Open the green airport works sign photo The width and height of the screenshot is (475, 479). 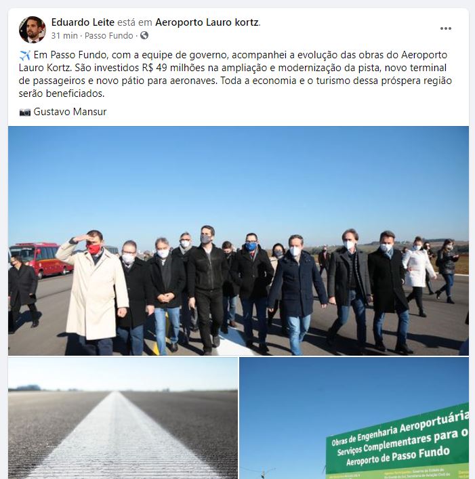(354, 418)
